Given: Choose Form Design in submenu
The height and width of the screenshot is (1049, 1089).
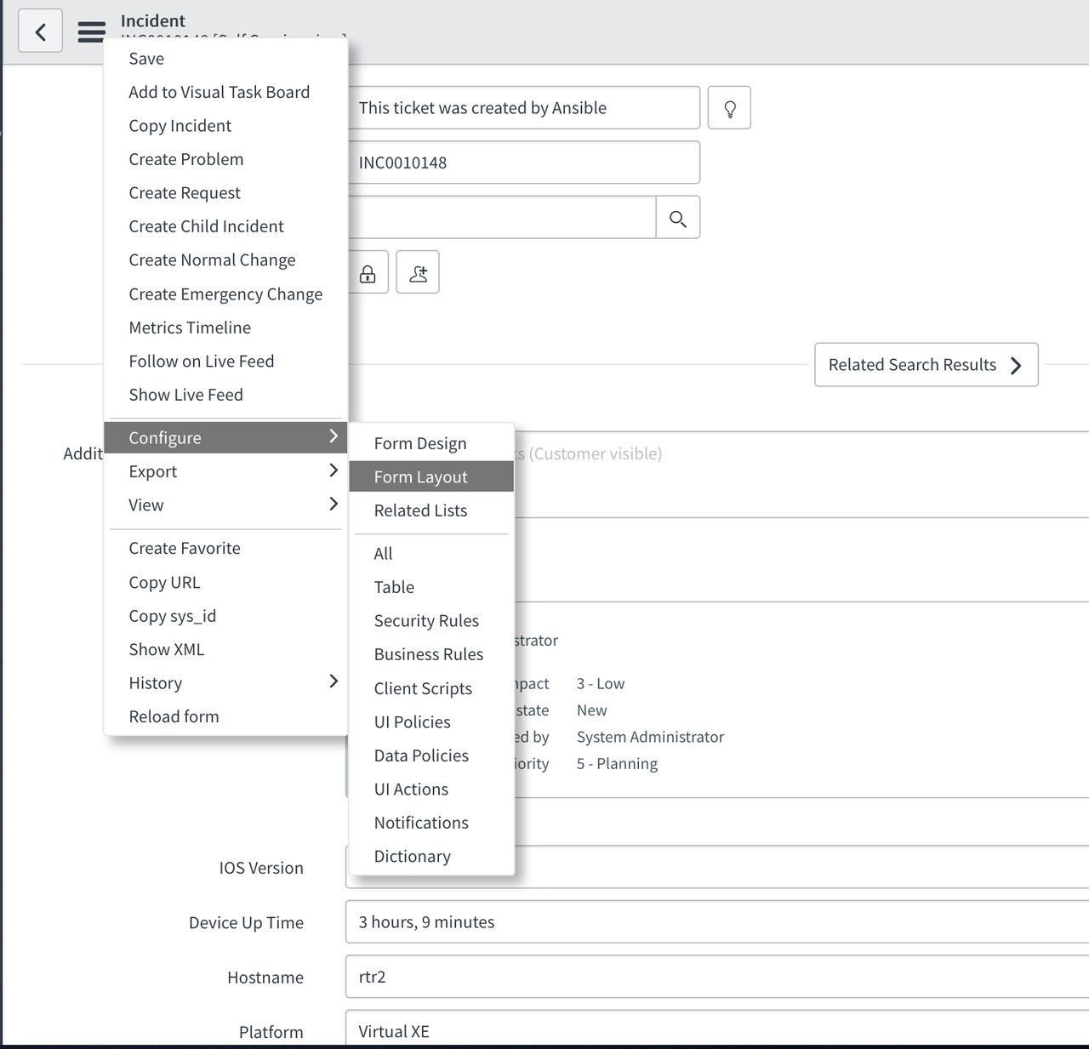Looking at the screenshot, I should point(420,443).
